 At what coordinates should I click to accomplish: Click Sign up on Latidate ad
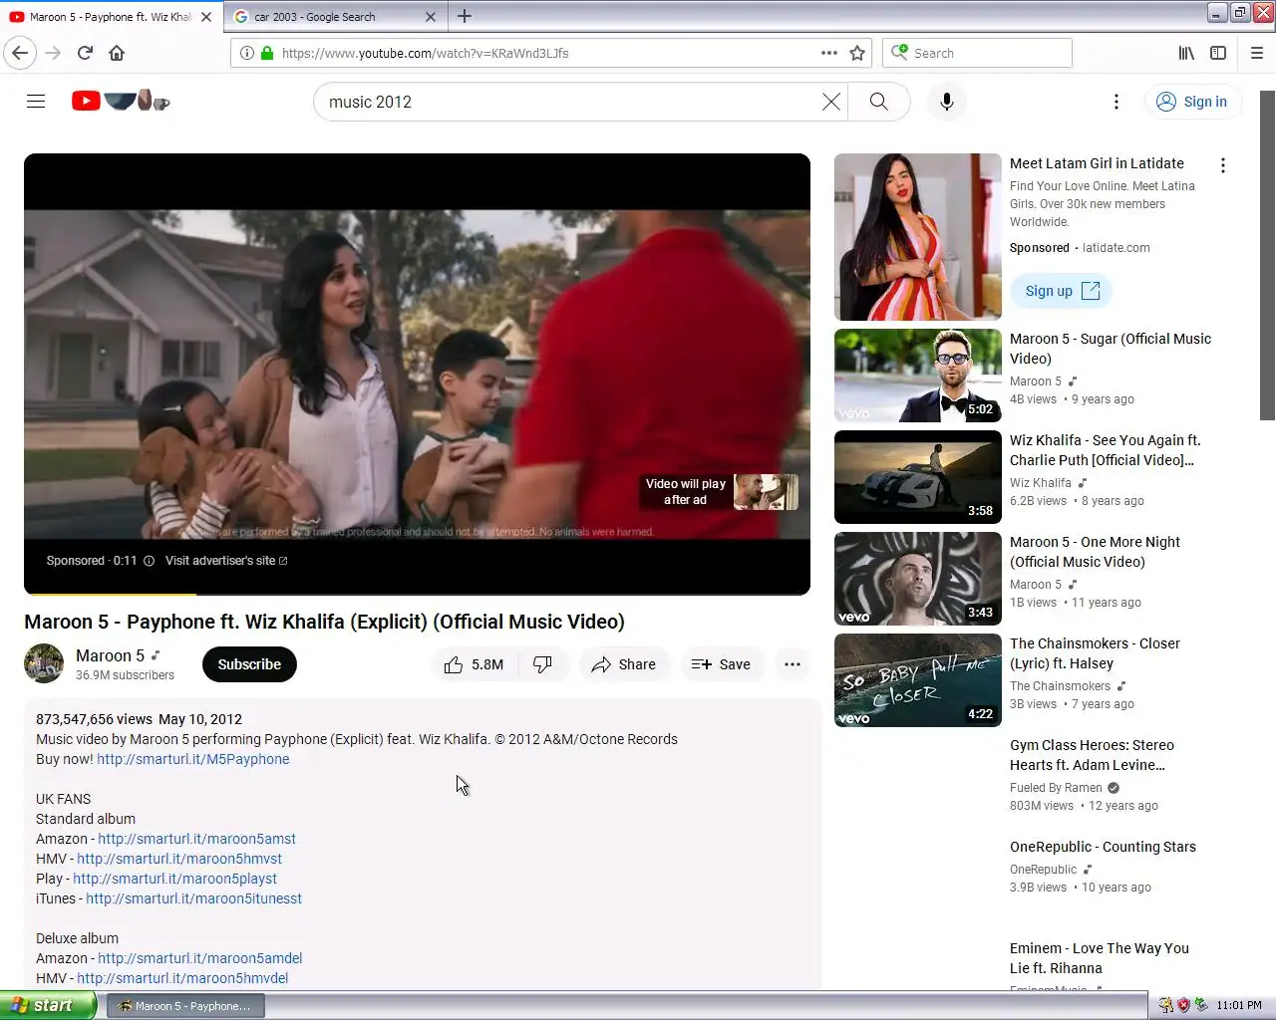(x=1062, y=291)
